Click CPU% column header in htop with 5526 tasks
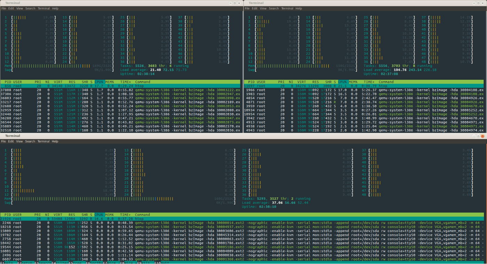This screenshot has height=264, width=487. coord(99,82)
